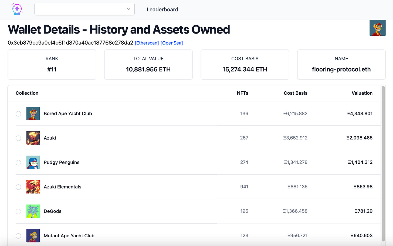Select the Azuki Elementals radio button

pyautogui.click(x=18, y=187)
